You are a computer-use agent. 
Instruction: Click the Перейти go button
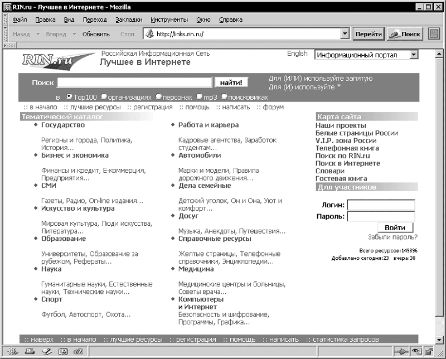tap(369, 34)
